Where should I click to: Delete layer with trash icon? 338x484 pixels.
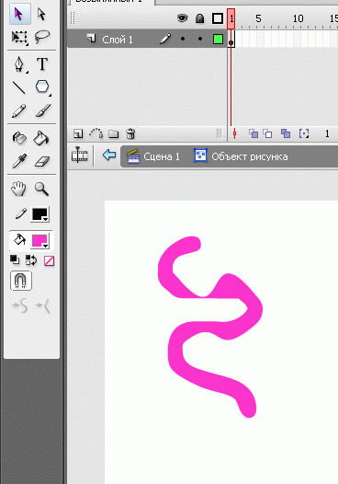point(130,133)
